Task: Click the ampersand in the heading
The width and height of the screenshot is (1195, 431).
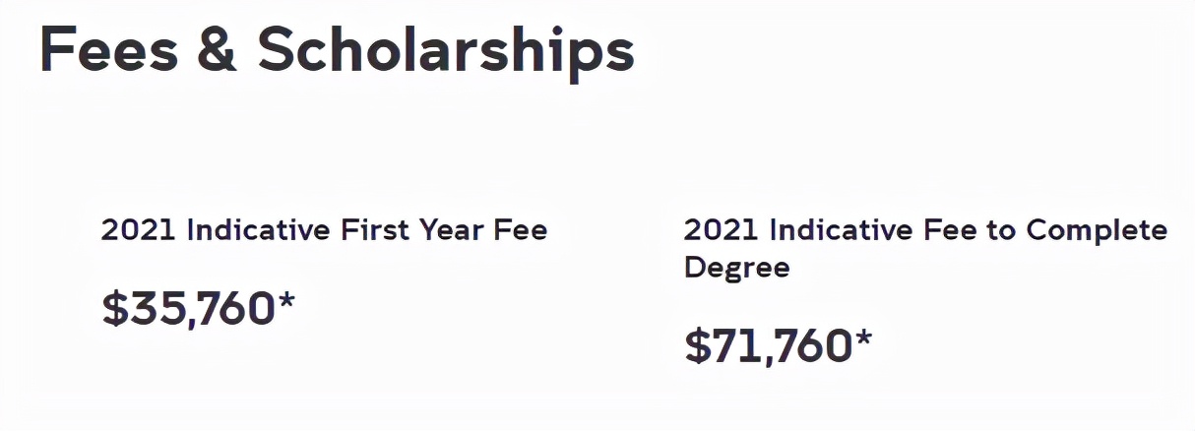Action: click(218, 51)
